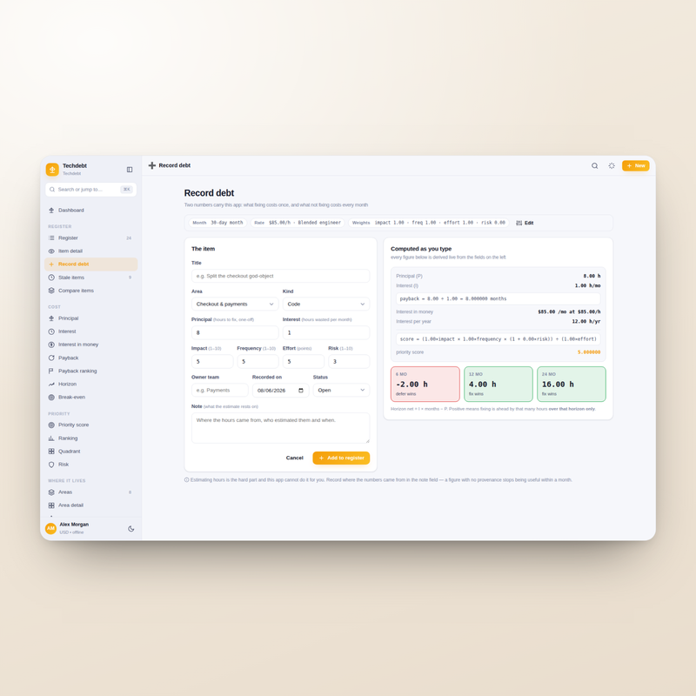Click the Horizon trend icon

(x=51, y=384)
